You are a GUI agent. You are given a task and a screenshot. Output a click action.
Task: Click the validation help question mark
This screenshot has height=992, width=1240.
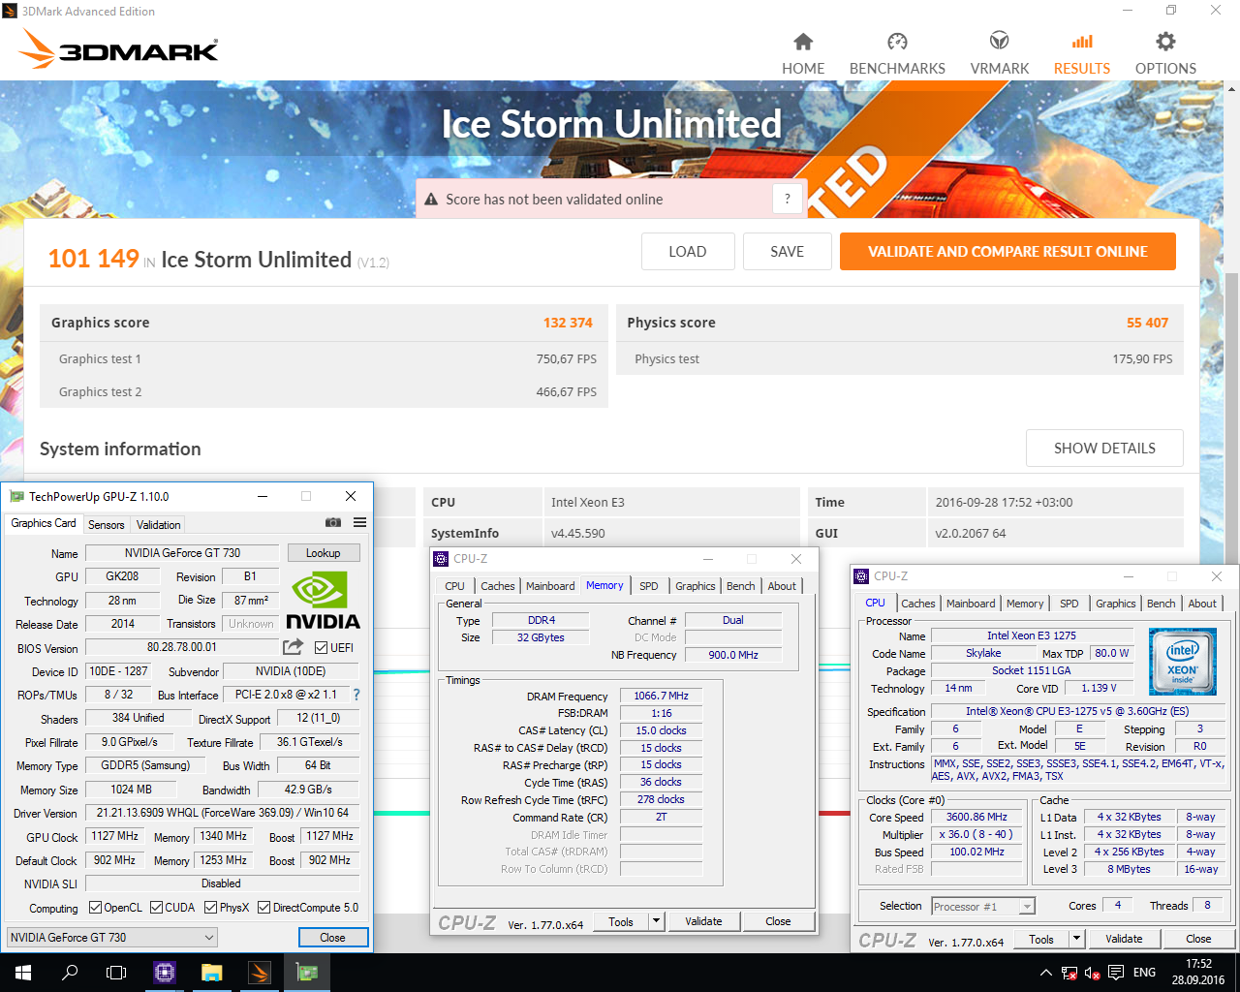tap(788, 200)
